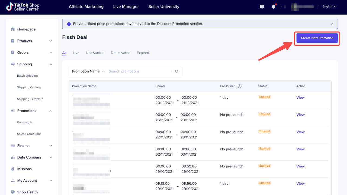Click the chat messages icon in header
Screen dimensions: 347x195
click(262, 7)
